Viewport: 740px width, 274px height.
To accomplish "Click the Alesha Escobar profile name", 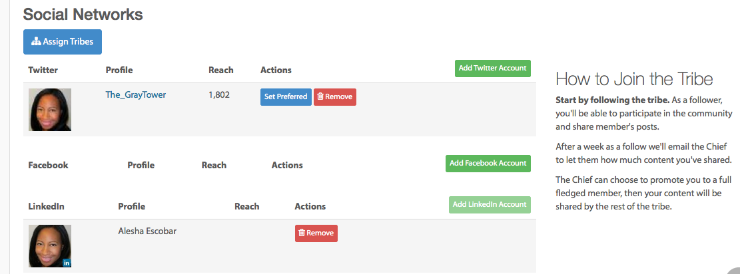I will pos(147,231).
